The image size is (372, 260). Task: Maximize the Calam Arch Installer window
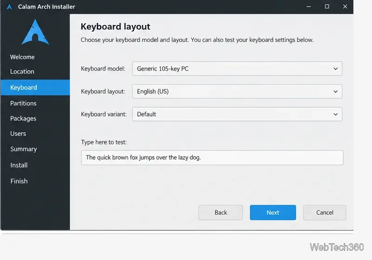pyautogui.click(x=327, y=6)
